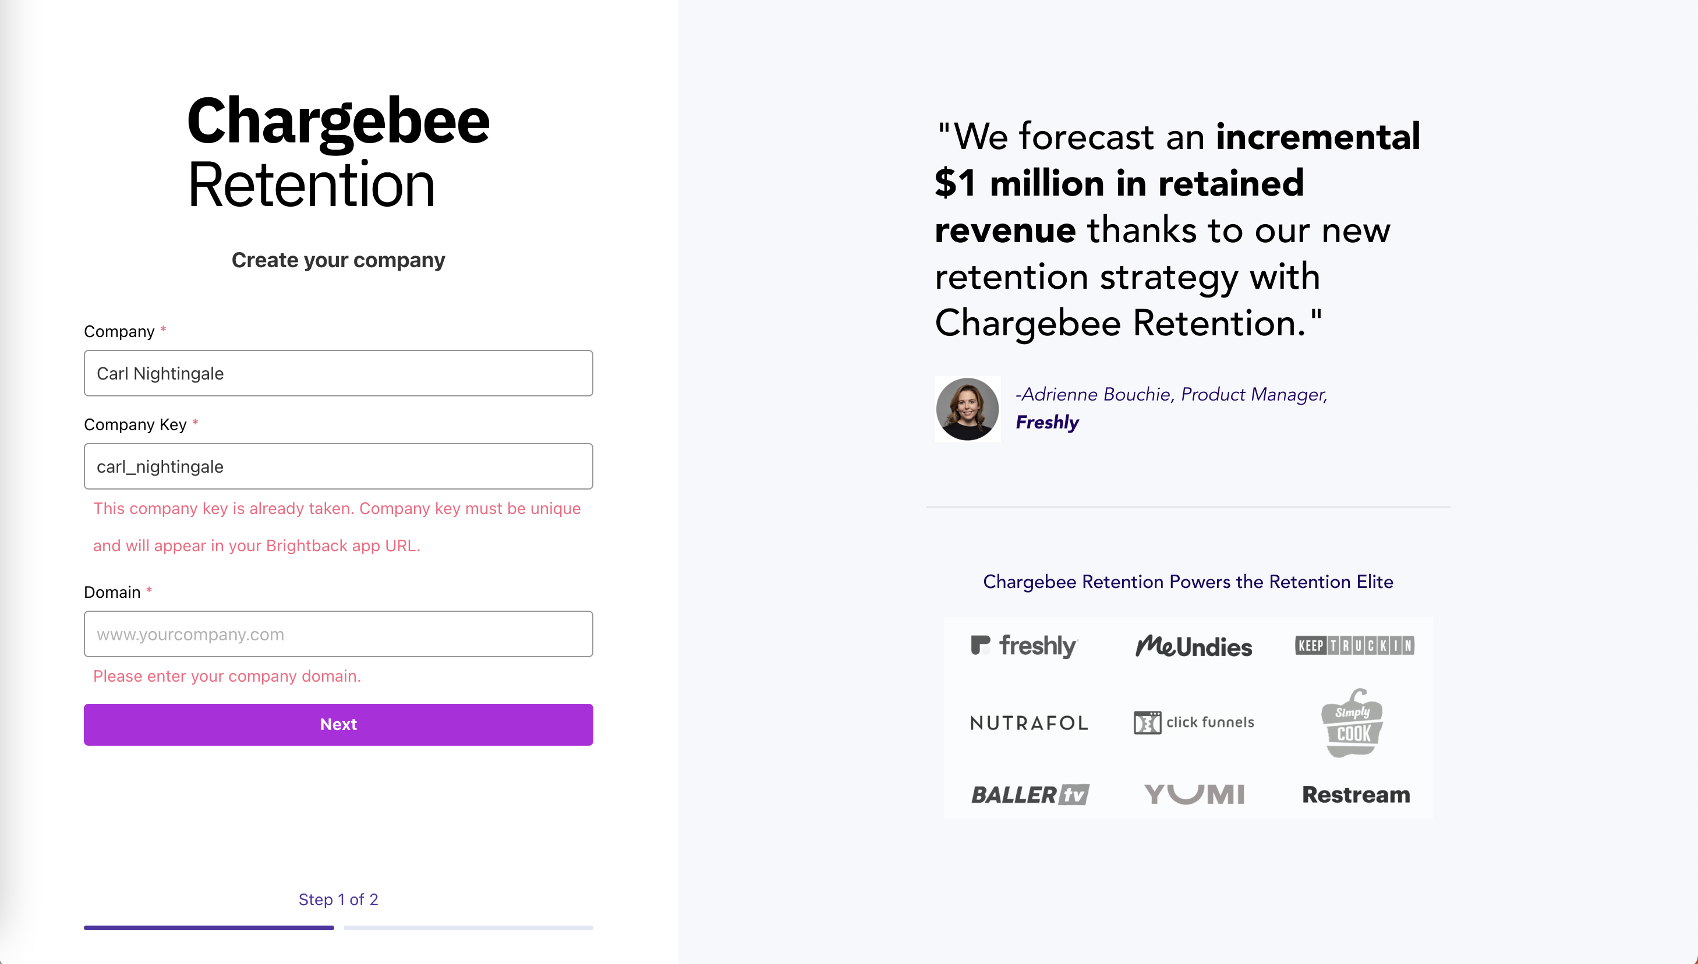Click the Yumi logo
The height and width of the screenshot is (964, 1698).
(x=1194, y=794)
